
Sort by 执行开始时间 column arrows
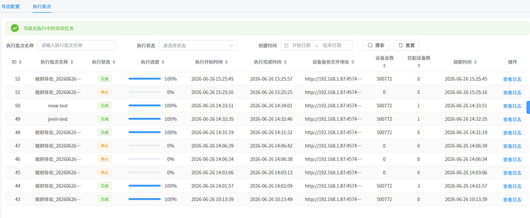click(226, 62)
